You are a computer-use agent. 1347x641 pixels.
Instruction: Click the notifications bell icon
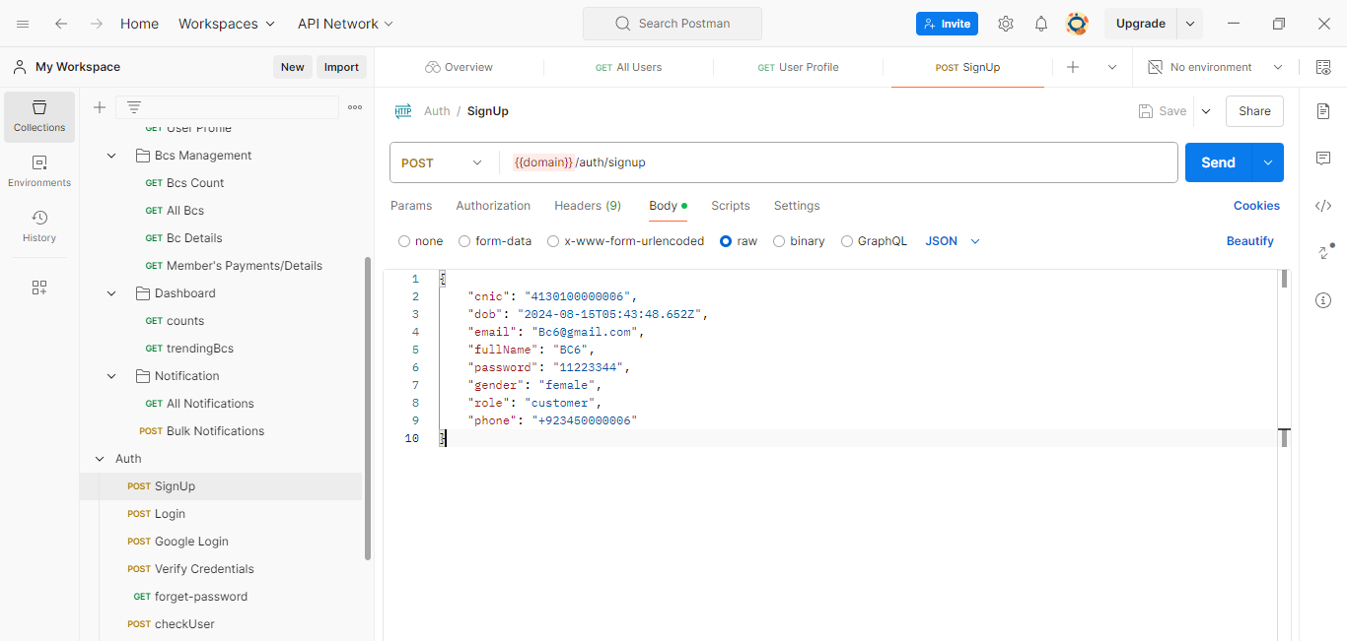(x=1041, y=24)
